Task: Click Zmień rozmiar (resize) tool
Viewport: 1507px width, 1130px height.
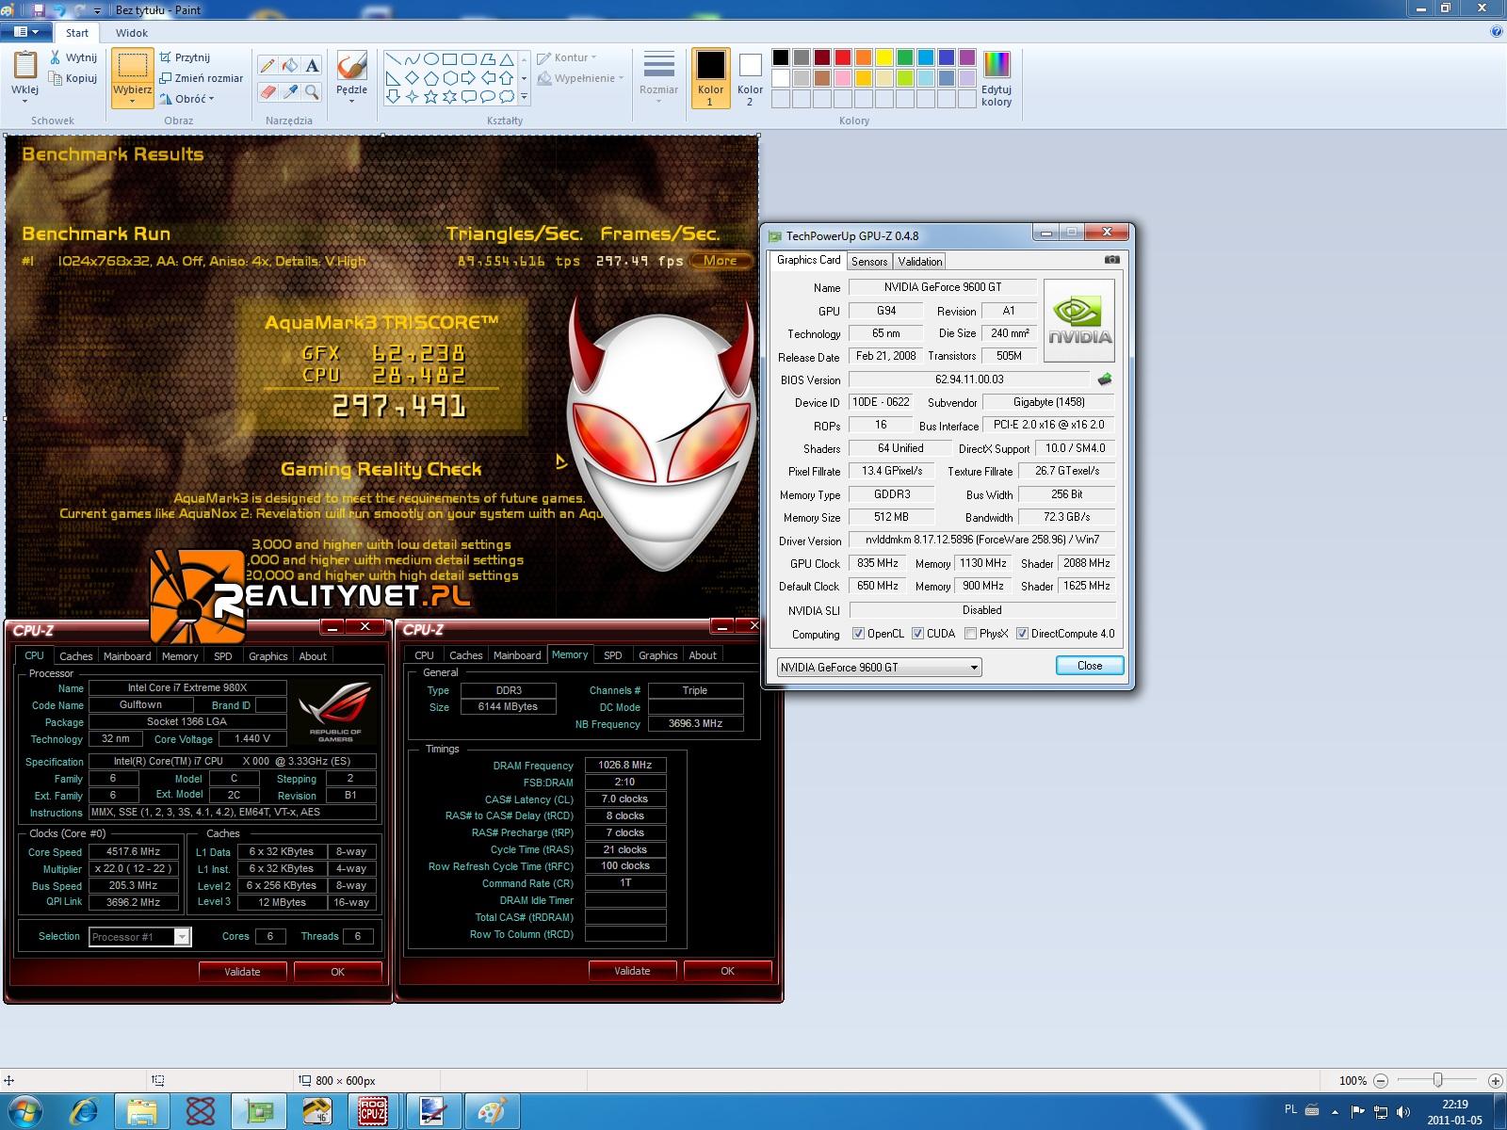Action: click(x=202, y=78)
